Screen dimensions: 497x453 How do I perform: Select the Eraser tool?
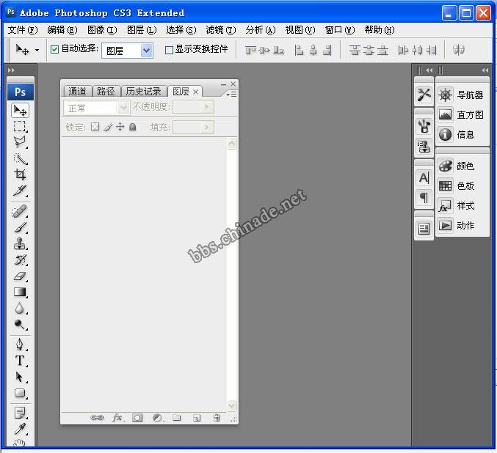[21, 276]
